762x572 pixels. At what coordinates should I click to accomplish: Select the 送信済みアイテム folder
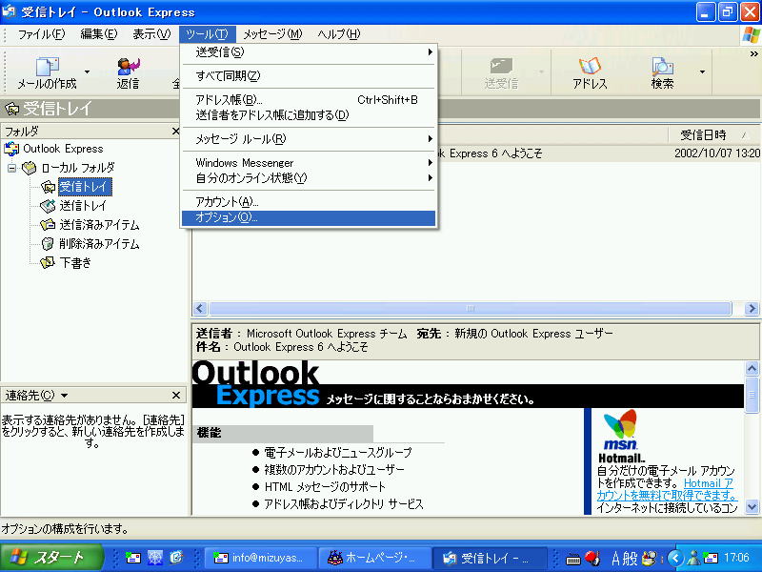point(99,225)
